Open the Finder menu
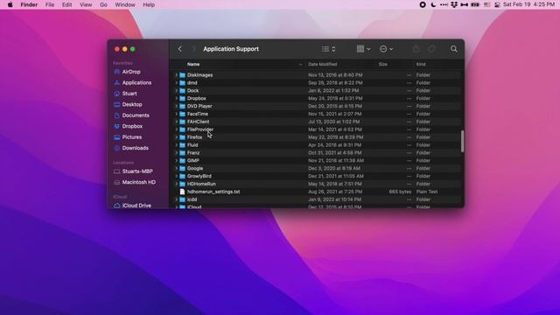 click(29, 4)
